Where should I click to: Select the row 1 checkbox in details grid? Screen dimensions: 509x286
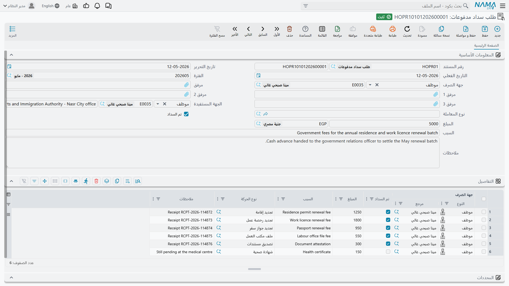coord(484,212)
